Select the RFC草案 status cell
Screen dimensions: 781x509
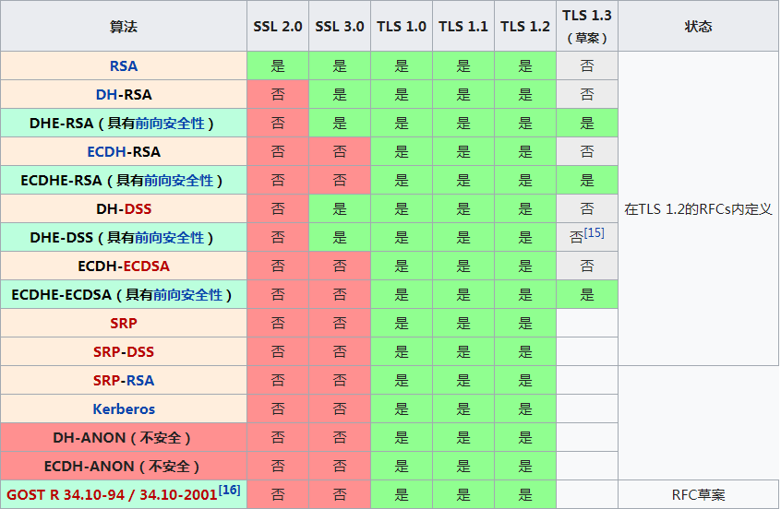[698, 495]
